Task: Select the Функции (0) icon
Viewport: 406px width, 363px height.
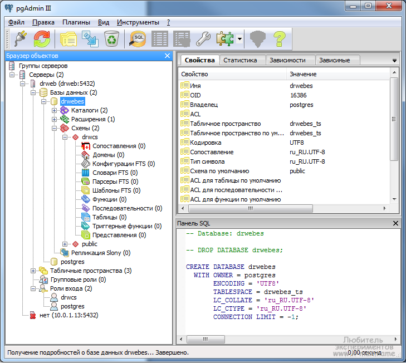Action: [86, 199]
